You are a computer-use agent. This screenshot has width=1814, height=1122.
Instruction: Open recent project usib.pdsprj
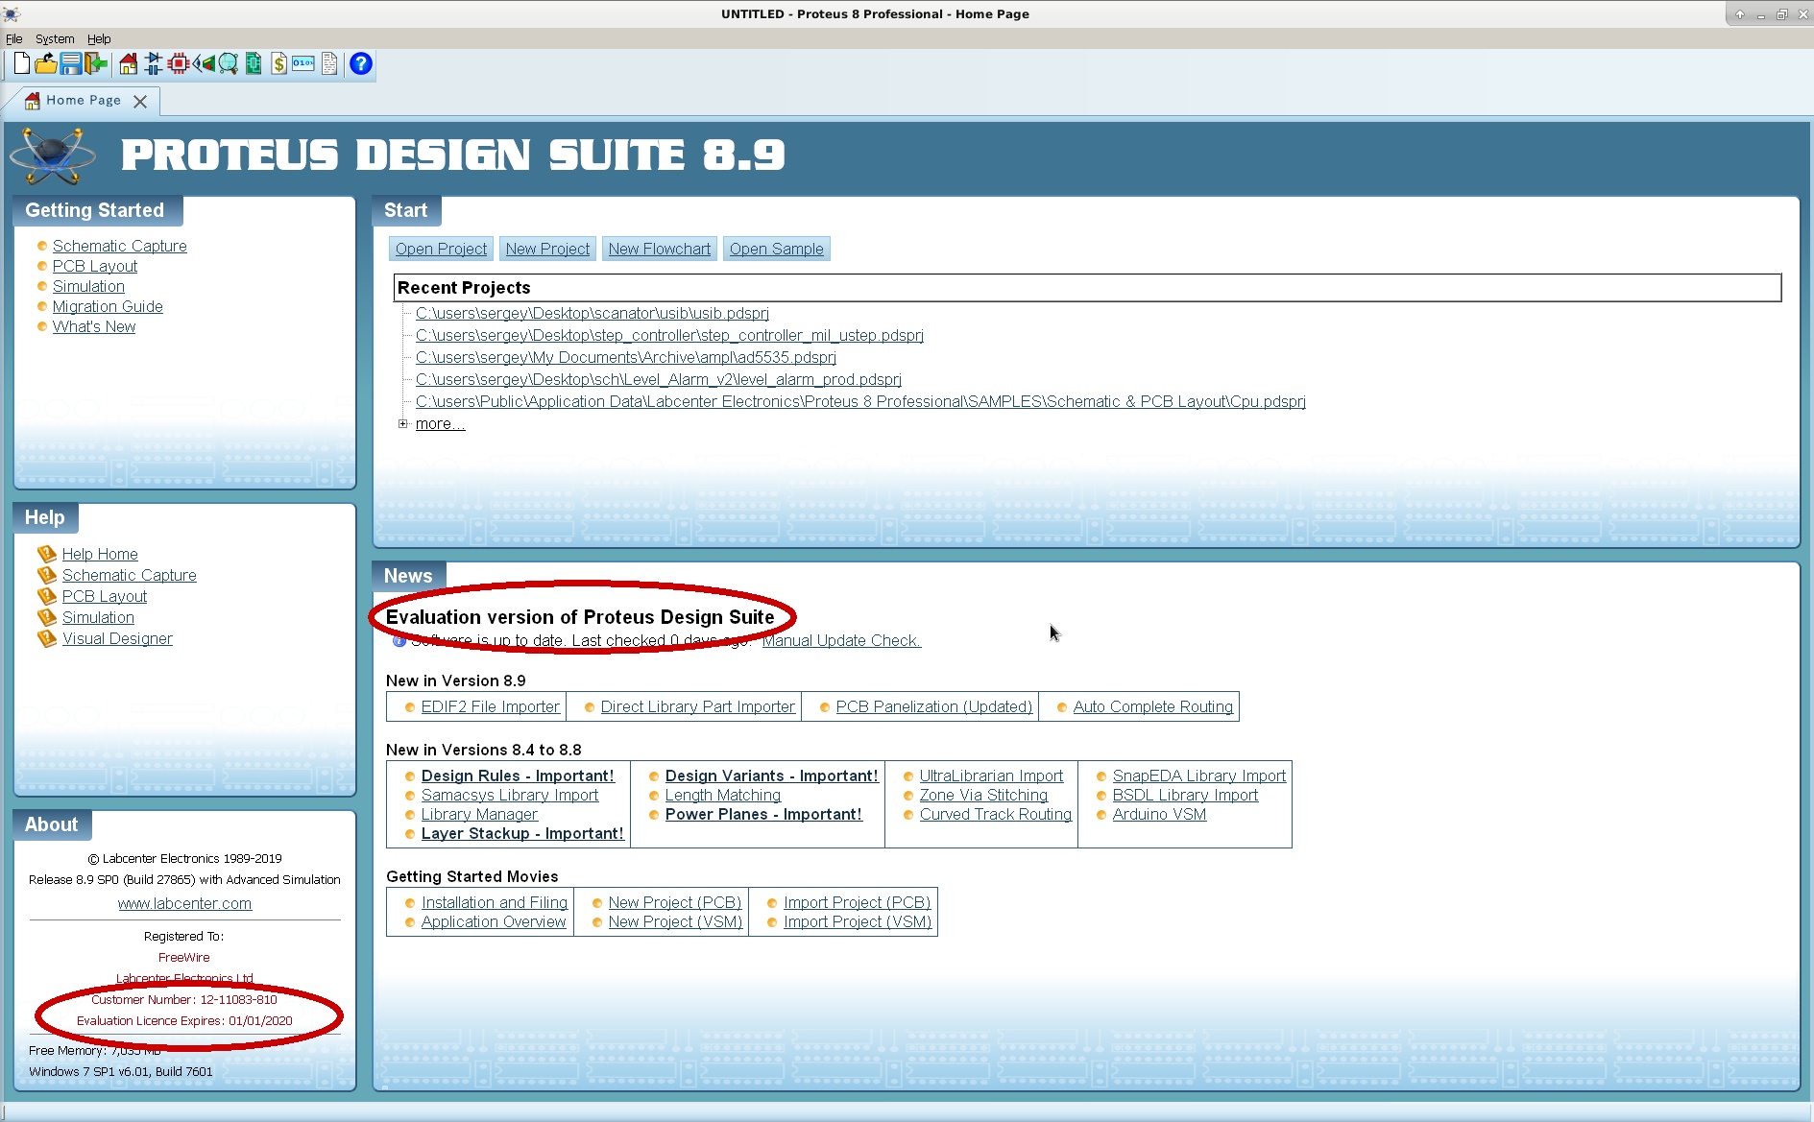(593, 313)
